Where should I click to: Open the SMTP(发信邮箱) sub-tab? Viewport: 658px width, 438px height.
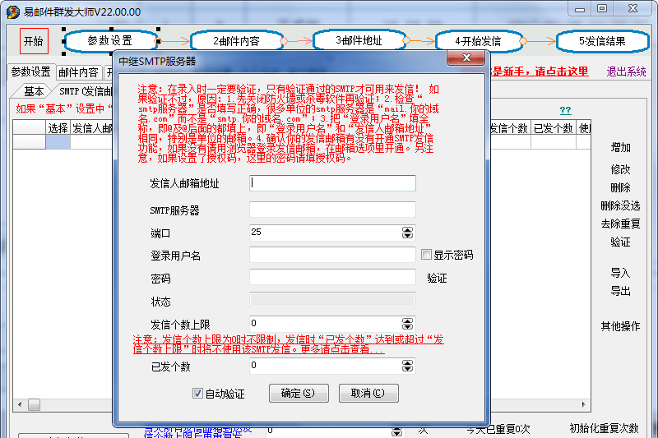pyautogui.click(x=86, y=91)
